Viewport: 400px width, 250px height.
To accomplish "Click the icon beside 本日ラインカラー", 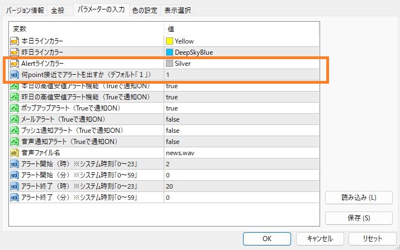I will click(x=15, y=41).
